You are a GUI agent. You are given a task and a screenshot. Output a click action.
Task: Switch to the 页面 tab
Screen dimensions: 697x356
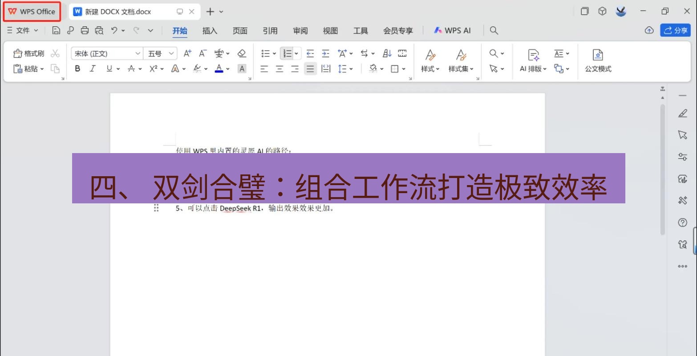coord(240,30)
